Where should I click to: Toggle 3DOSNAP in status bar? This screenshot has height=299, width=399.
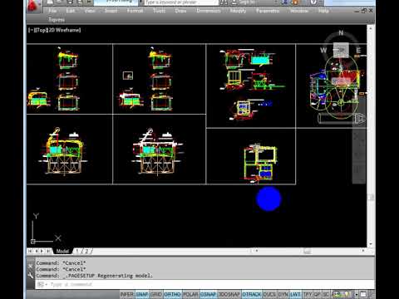229,294
